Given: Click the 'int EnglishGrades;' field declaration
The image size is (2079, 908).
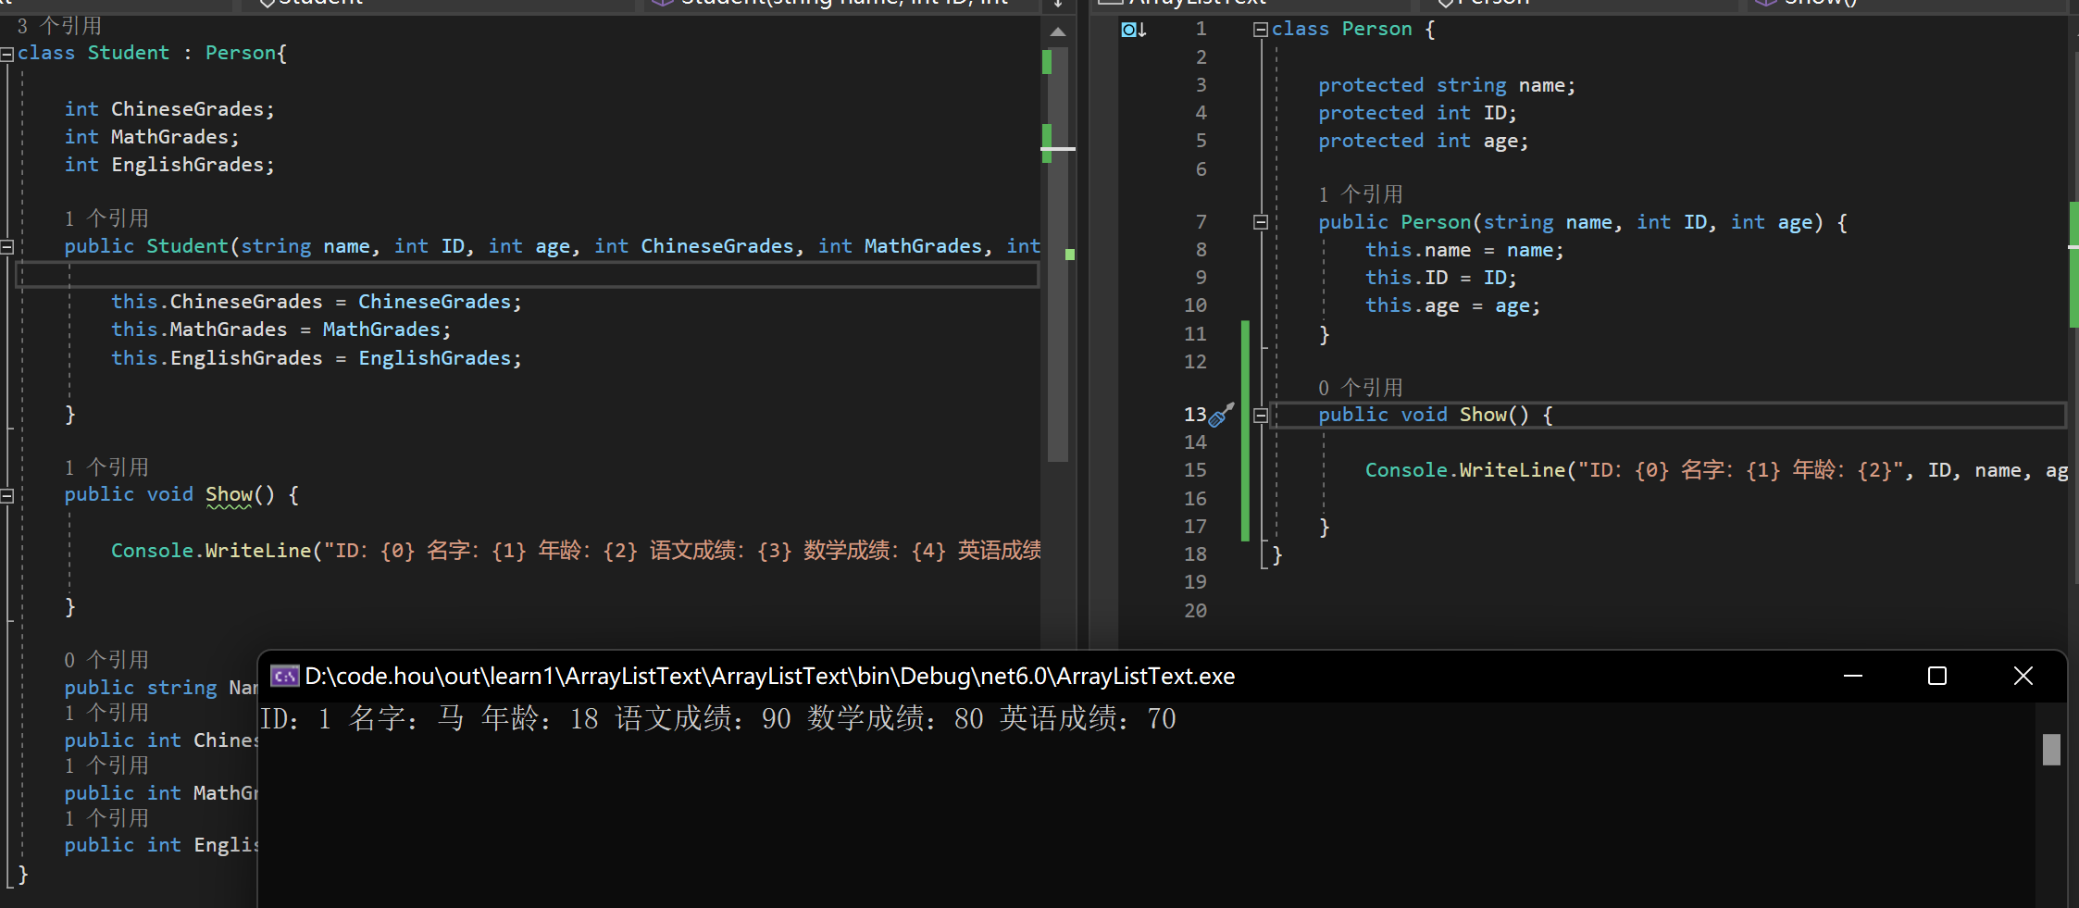Looking at the screenshot, I should [169, 165].
